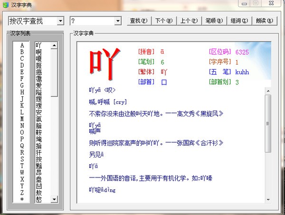Image resolution: width=285 pixels, height=215 pixels.
Task: Select letter Z in the alphabet index
Action: point(22,193)
